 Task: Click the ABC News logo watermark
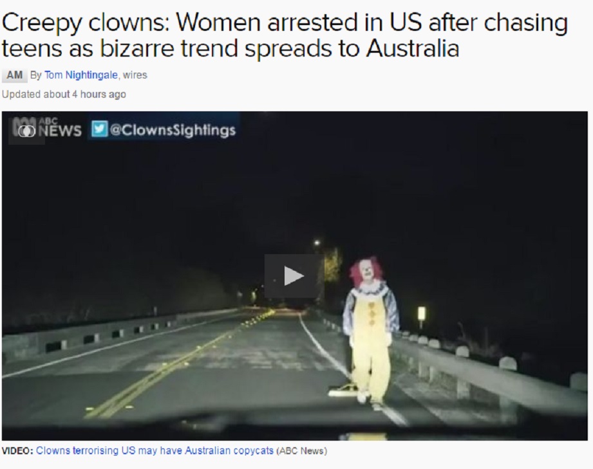tap(46, 129)
